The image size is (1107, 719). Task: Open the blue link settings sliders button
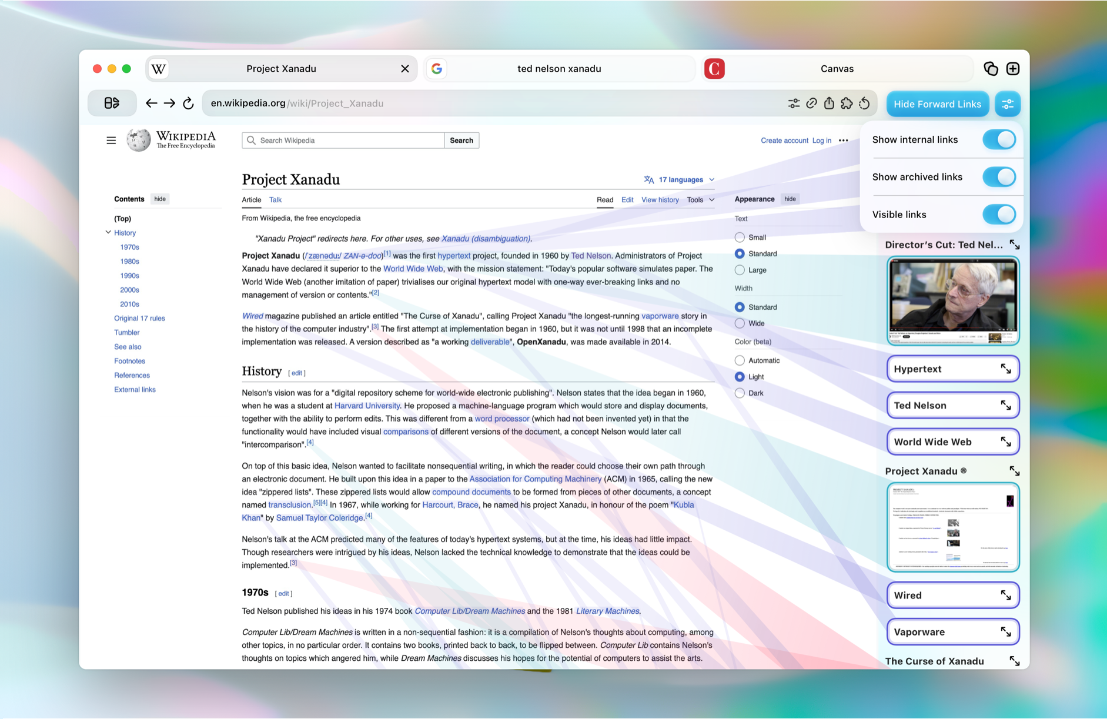coord(1008,104)
